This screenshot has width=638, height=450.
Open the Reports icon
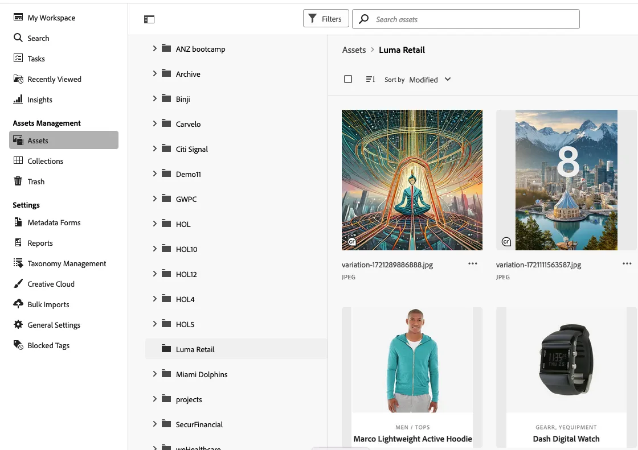tap(18, 243)
